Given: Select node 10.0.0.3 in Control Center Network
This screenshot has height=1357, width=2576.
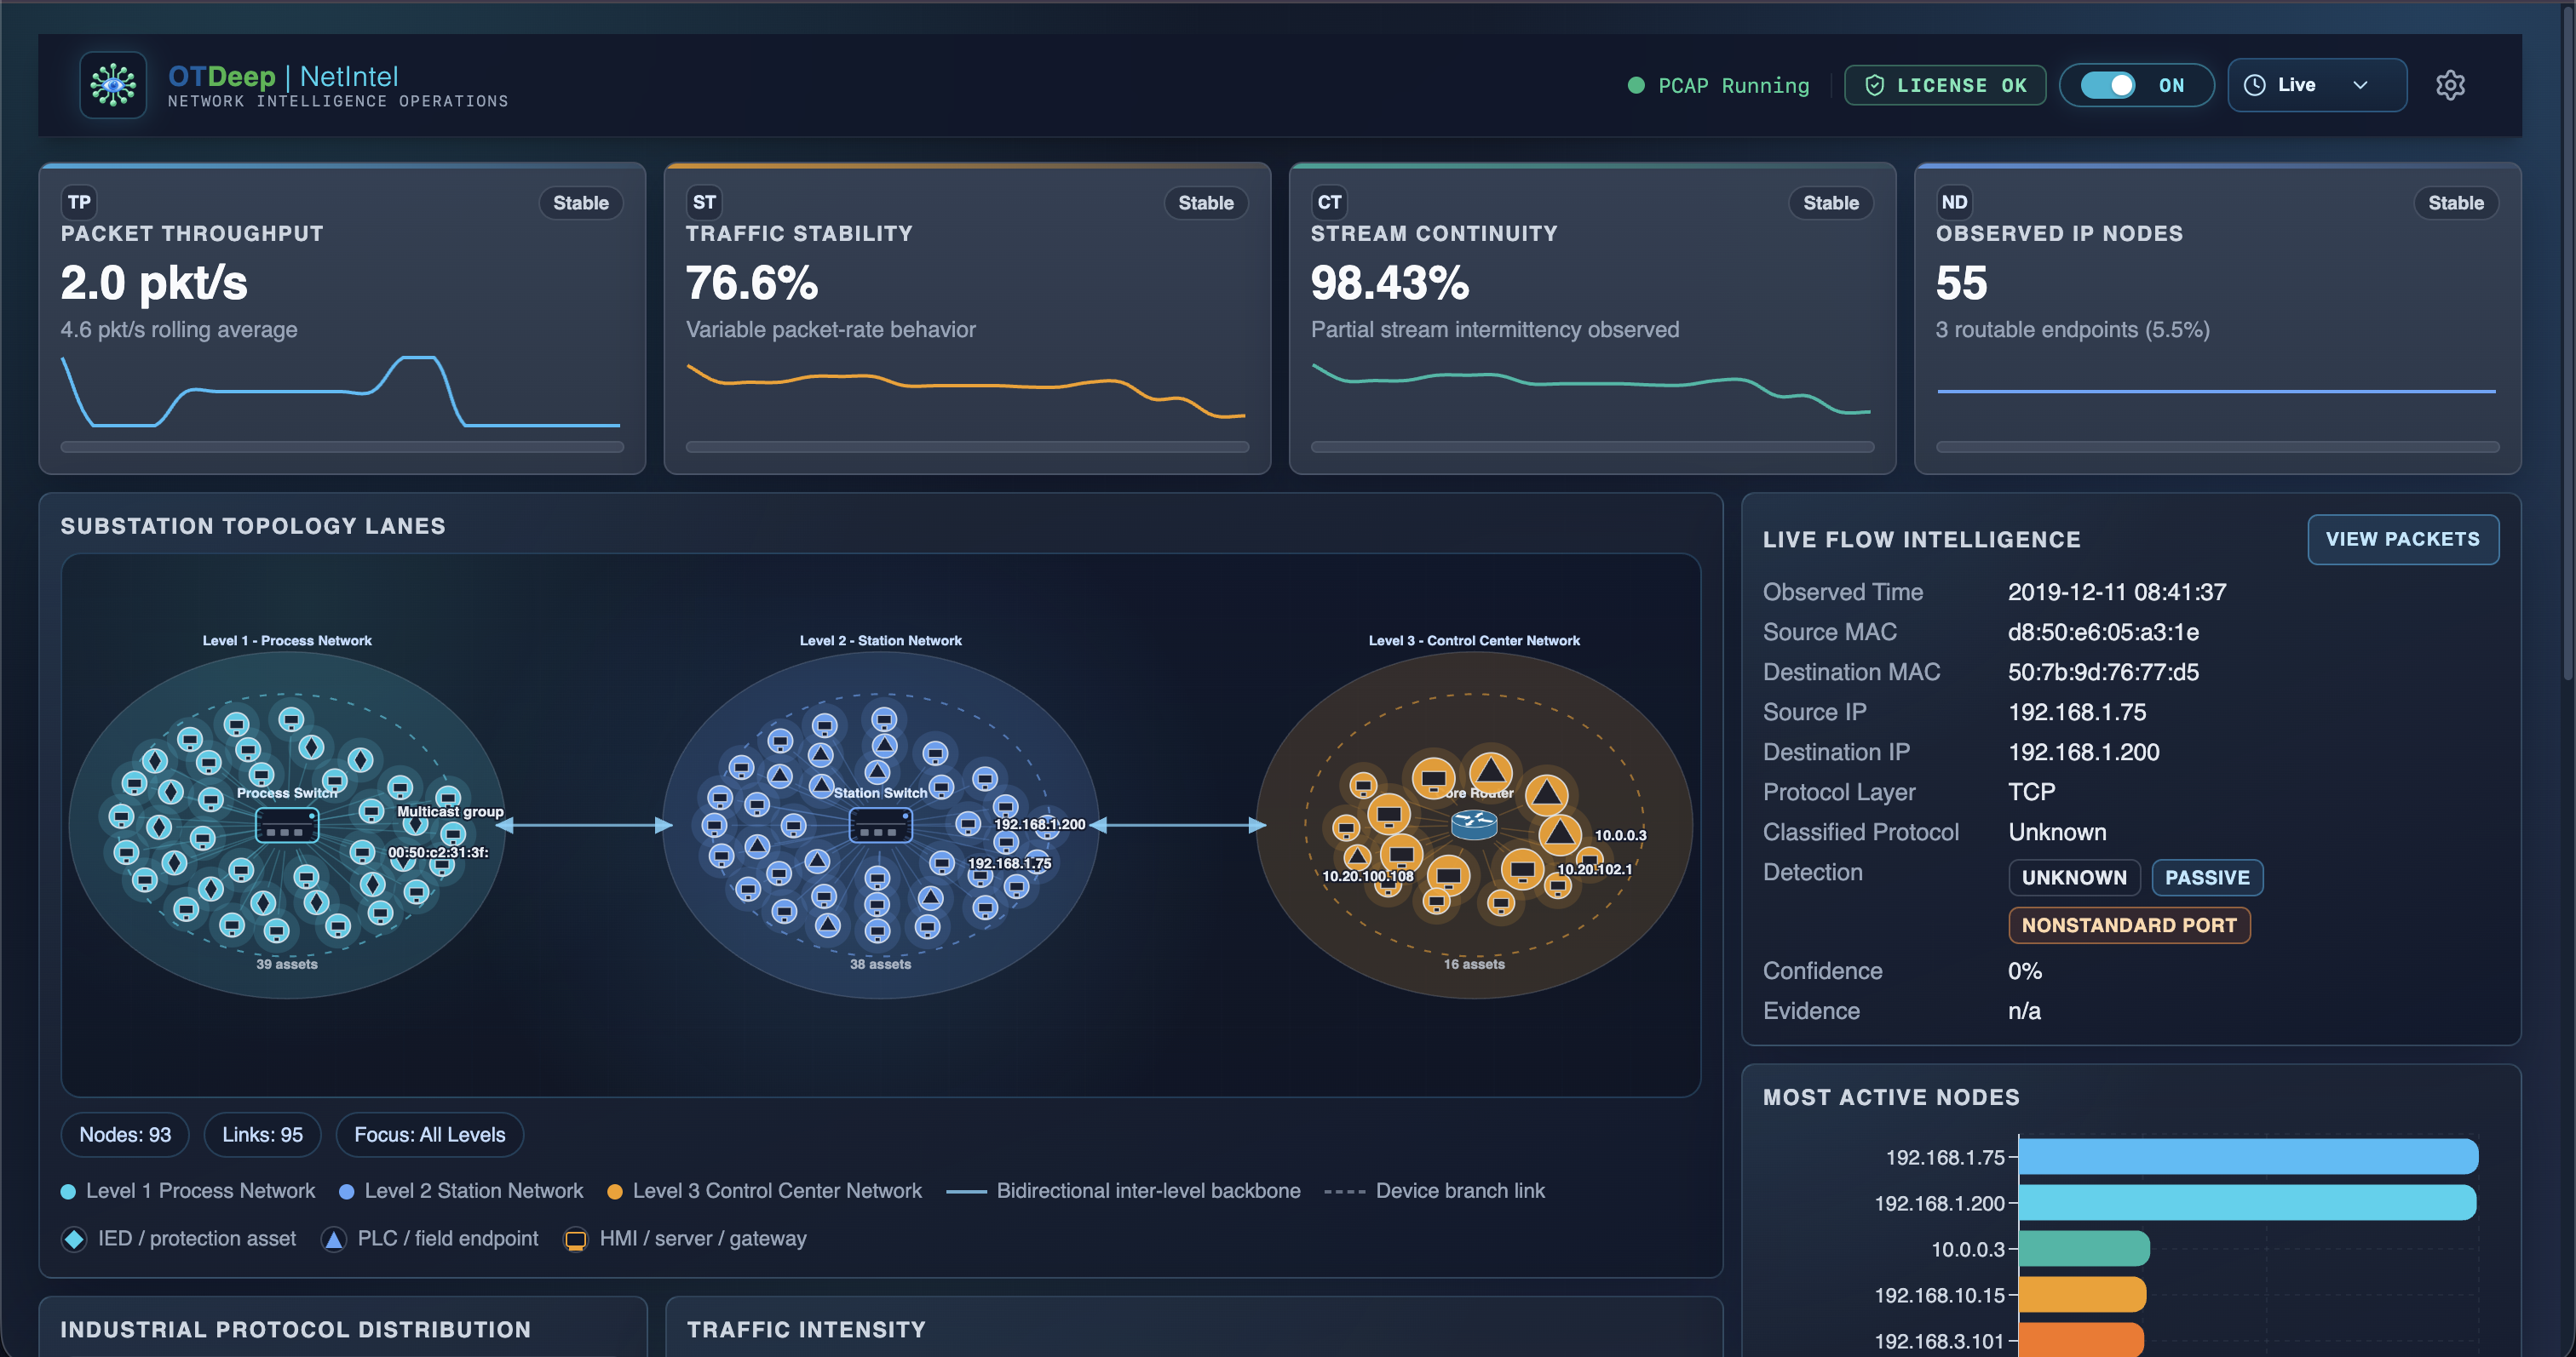Looking at the screenshot, I should point(1559,834).
